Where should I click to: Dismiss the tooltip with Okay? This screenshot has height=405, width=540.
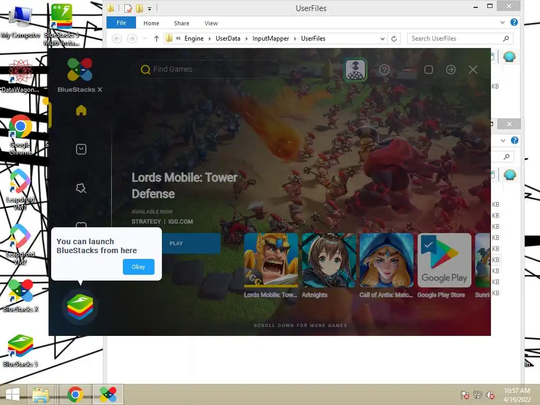tap(139, 267)
